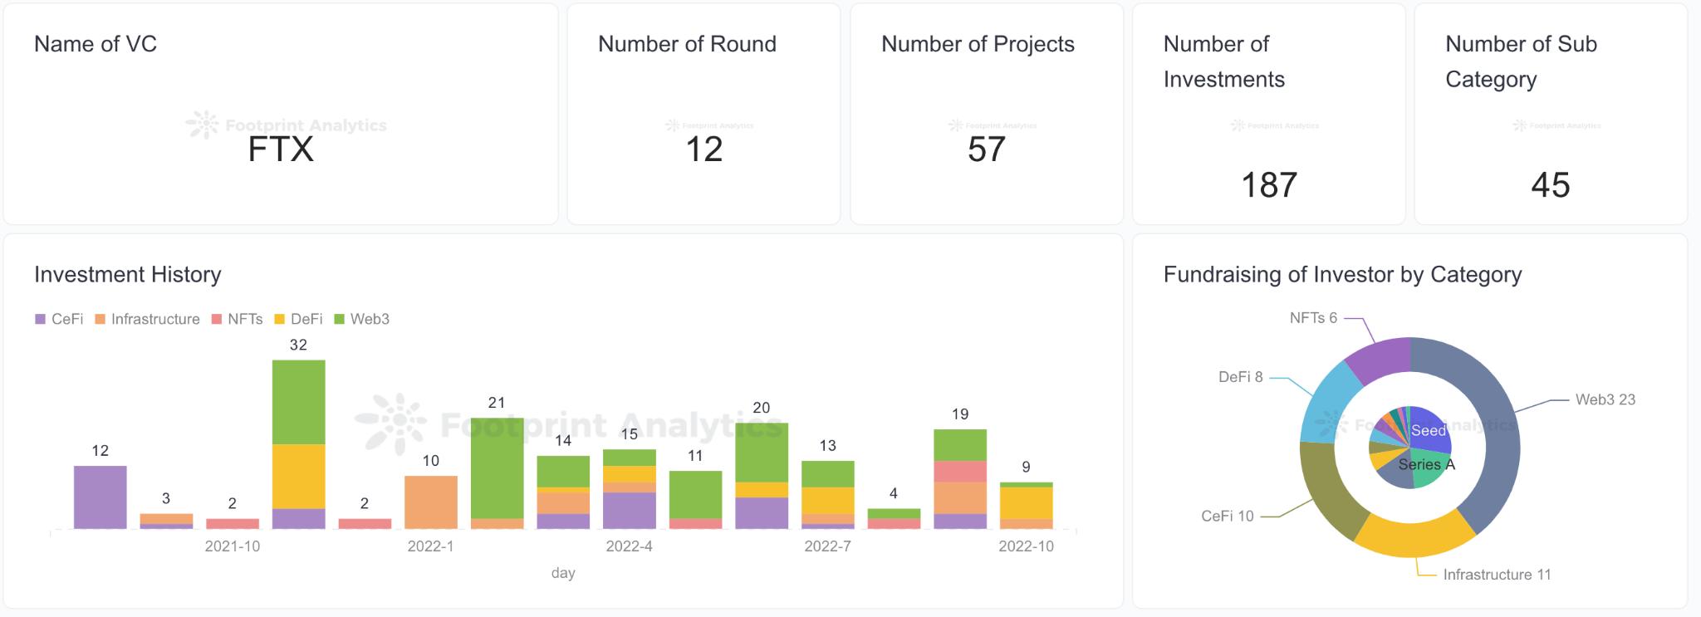Click the yellow DeFi segment in bar 9
Screen dimensions: 1701x617
point(1026,502)
